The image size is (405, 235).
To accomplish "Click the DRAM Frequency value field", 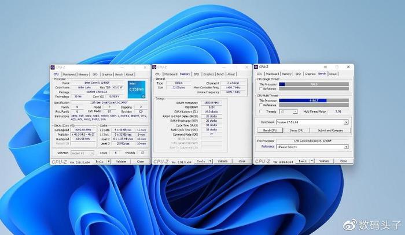I will coord(211,103).
